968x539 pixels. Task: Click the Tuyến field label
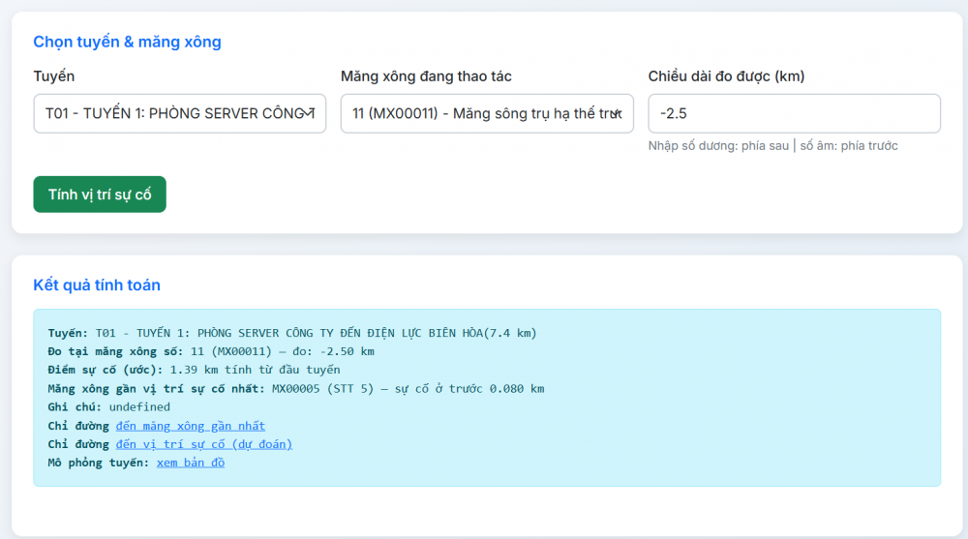(53, 76)
